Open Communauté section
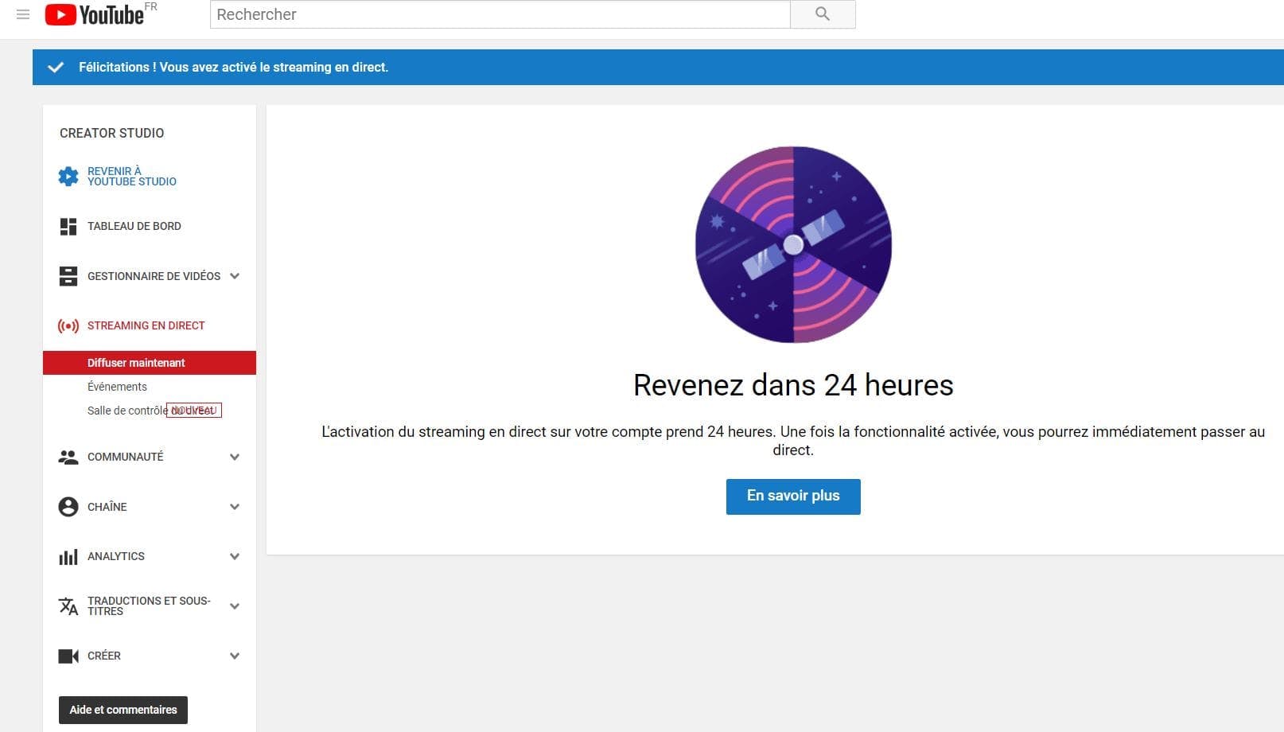This screenshot has width=1284, height=732. 125,457
